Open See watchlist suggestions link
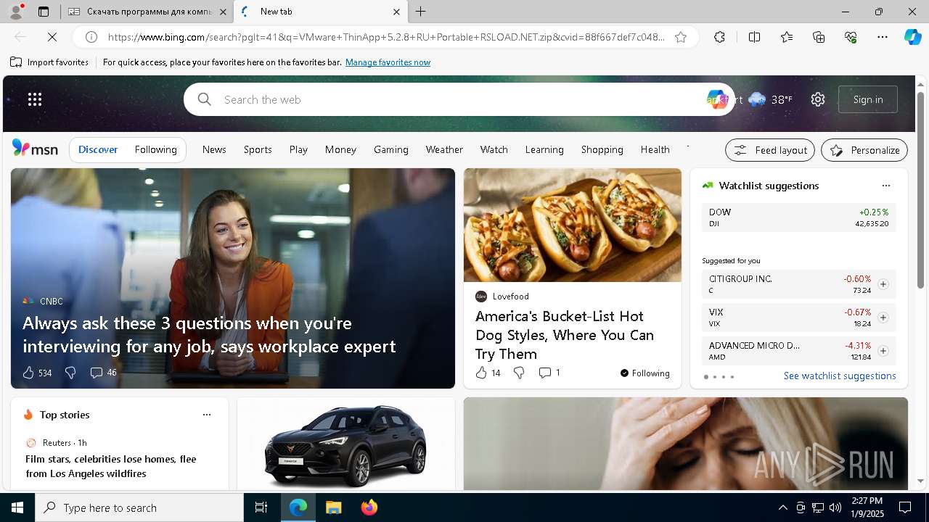This screenshot has width=929, height=522. pos(840,376)
